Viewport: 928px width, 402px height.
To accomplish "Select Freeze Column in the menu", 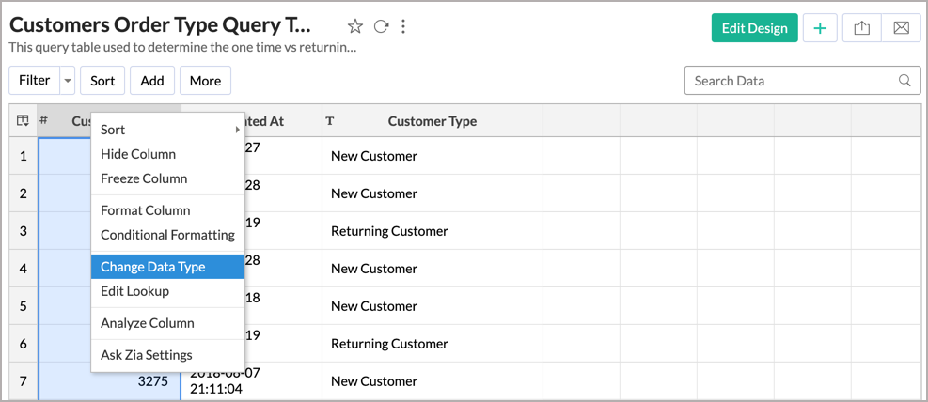I will (144, 178).
